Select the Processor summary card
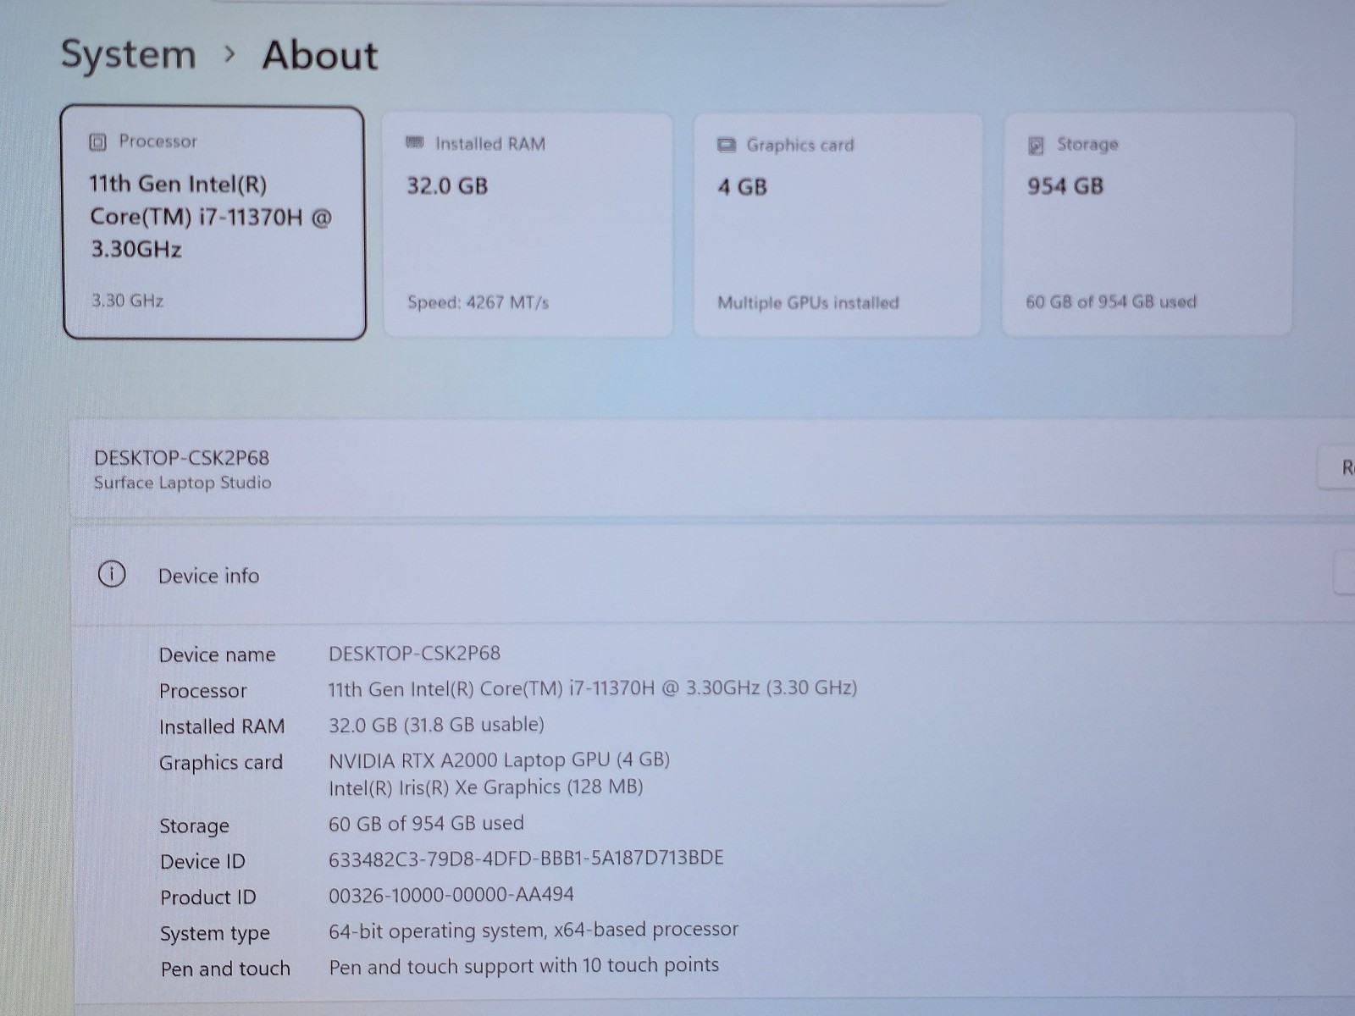The height and width of the screenshot is (1016, 1355). tap(214, 223)
